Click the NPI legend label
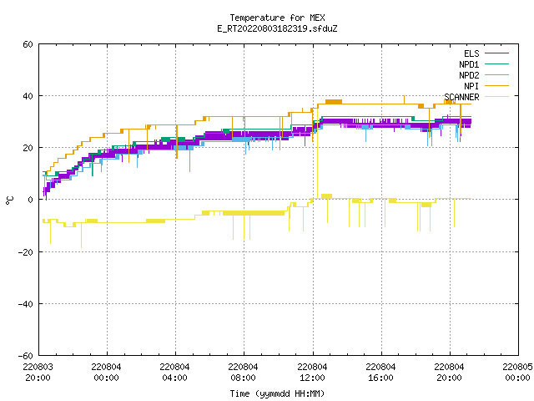The height and width of the screenshot is (401, 534). point(471,86)
